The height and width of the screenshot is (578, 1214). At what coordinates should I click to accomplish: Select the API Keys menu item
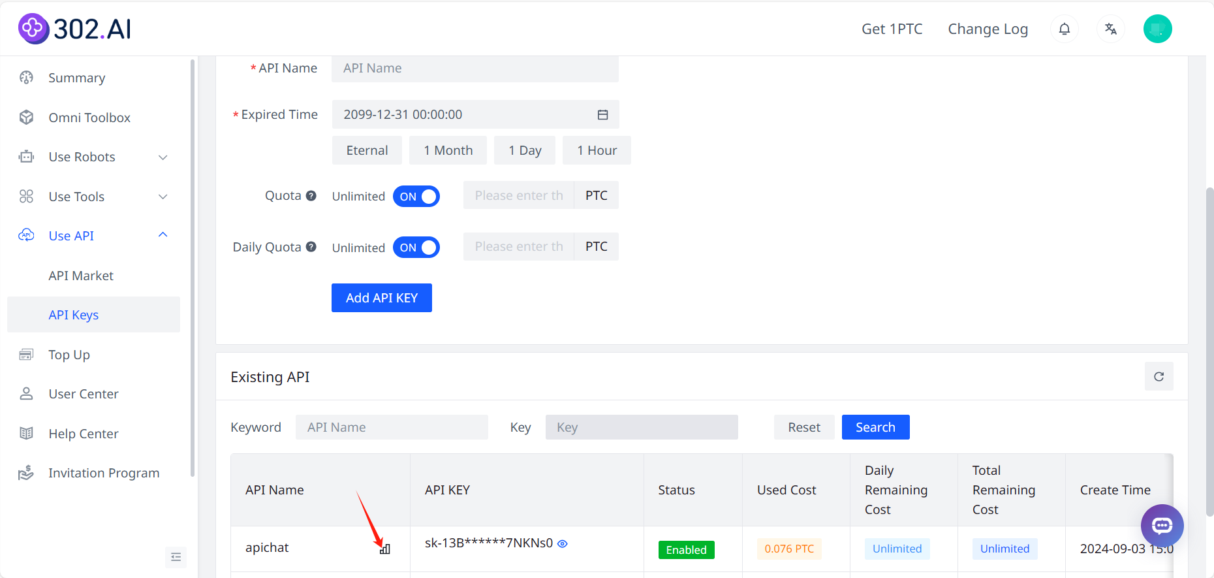click(x=93, y=315)
